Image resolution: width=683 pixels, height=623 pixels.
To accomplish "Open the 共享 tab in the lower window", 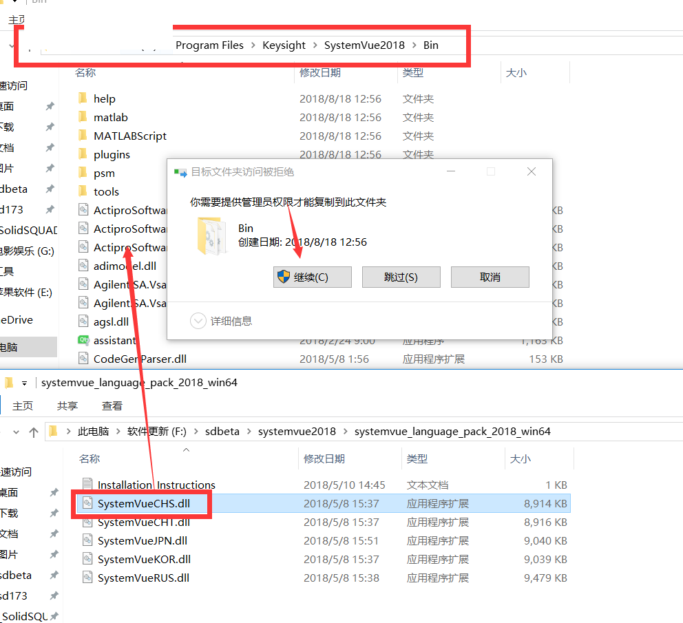I will (x=67, y=406).
